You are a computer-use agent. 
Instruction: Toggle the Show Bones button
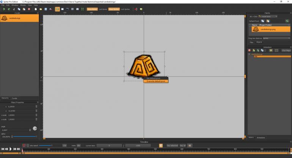[92, 9]
